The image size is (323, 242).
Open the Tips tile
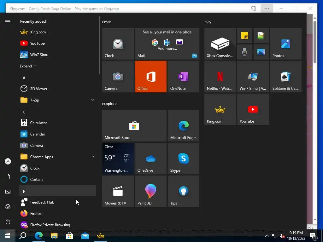(x=184, y=191)
